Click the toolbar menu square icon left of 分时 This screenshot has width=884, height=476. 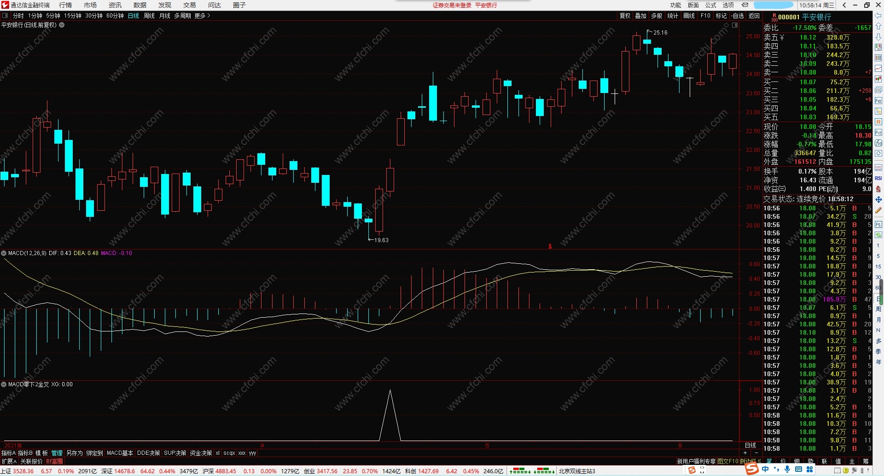[x=6, y=16]
